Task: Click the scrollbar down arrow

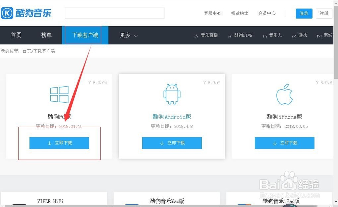Action: click(336, 202)
